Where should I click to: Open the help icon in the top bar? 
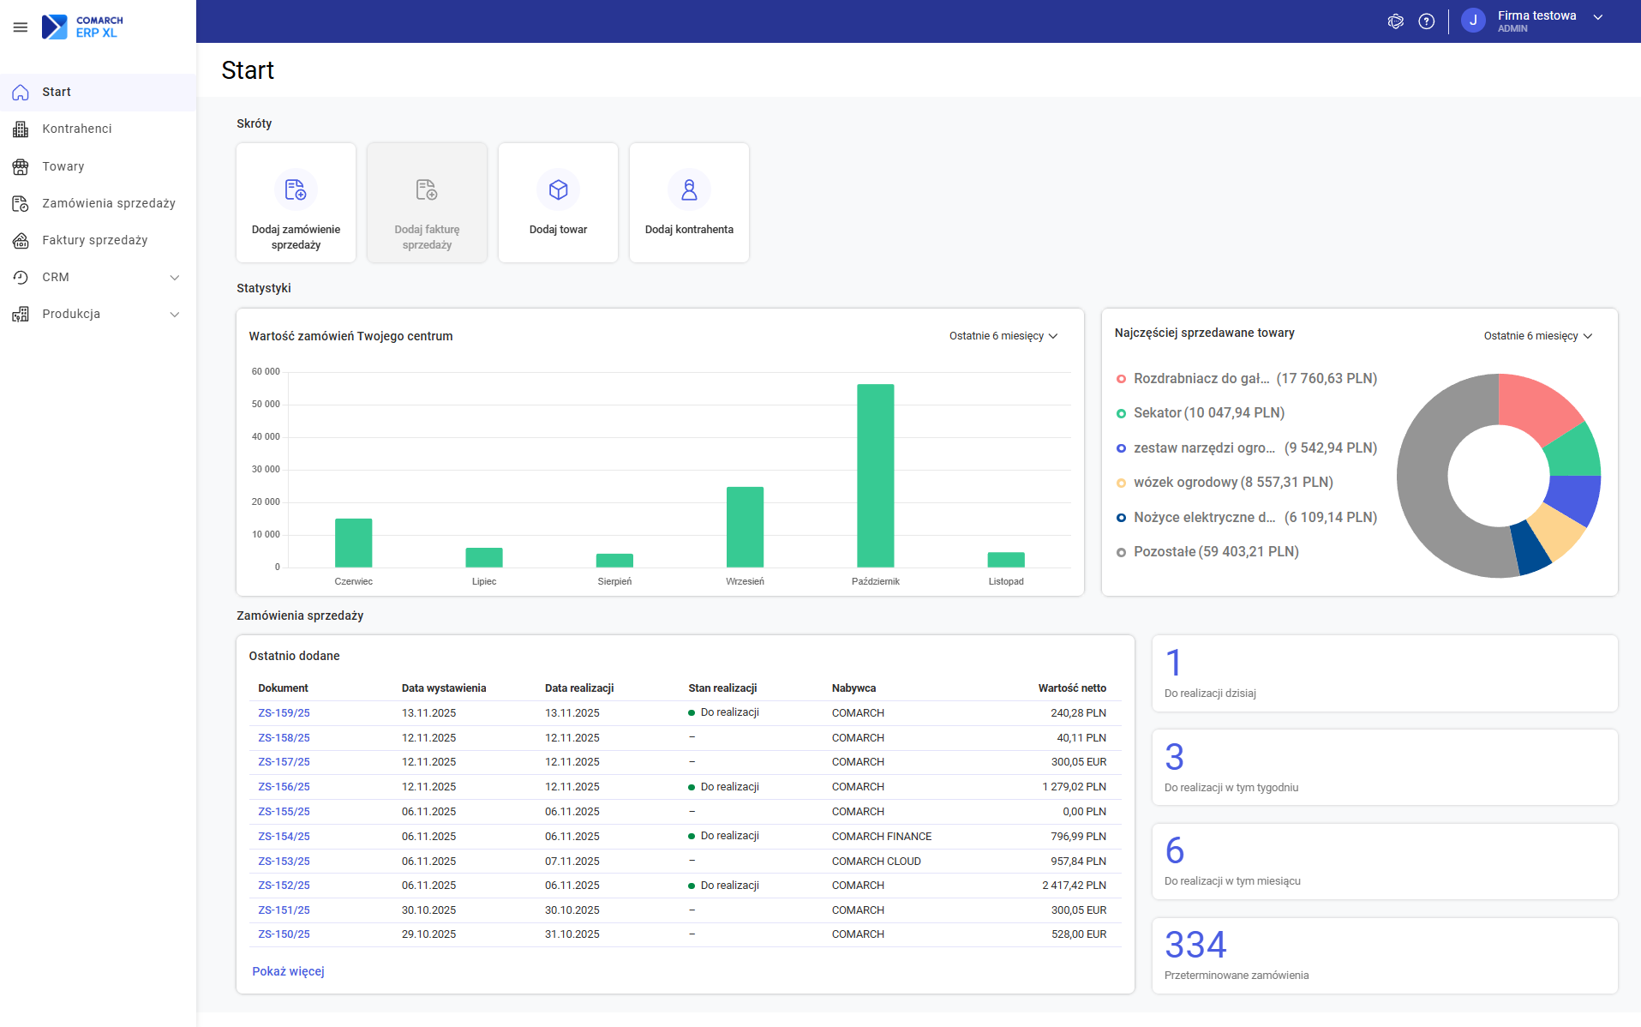click(1427, 21)
